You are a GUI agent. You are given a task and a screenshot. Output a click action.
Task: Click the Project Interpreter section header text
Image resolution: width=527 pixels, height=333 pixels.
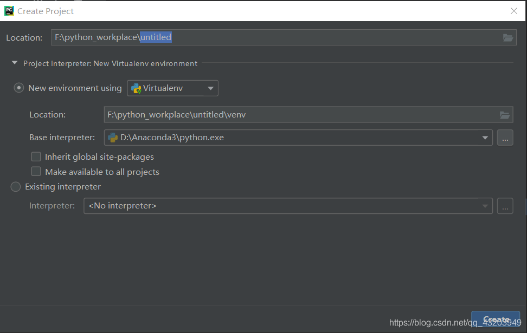click(110, 63)
